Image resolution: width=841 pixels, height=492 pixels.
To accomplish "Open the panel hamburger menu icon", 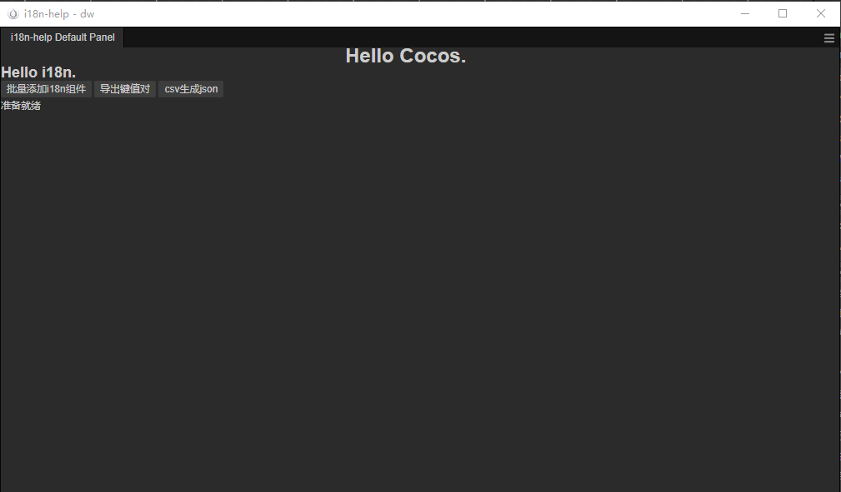I will point(829,38).
